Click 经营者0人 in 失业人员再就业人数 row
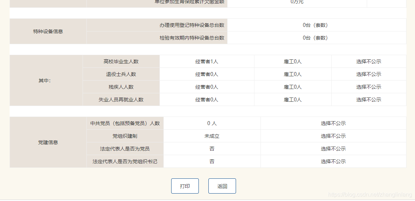415x201 pixels. (207, 100)
